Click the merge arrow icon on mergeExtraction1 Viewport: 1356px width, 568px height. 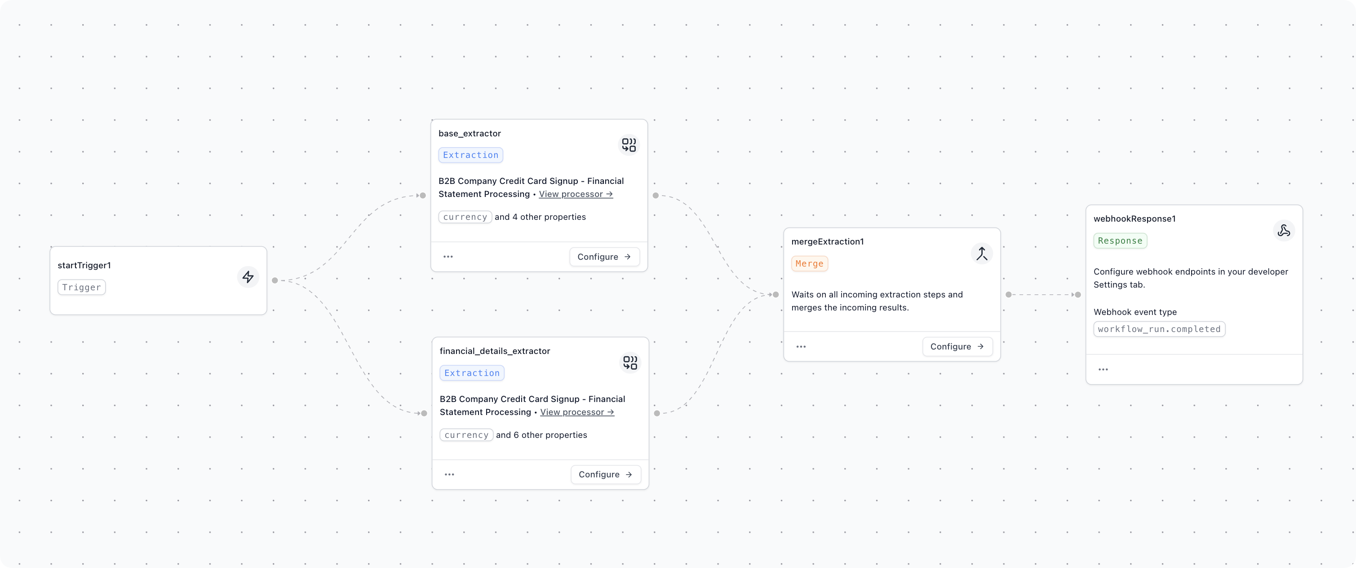(x=982, y=254)
